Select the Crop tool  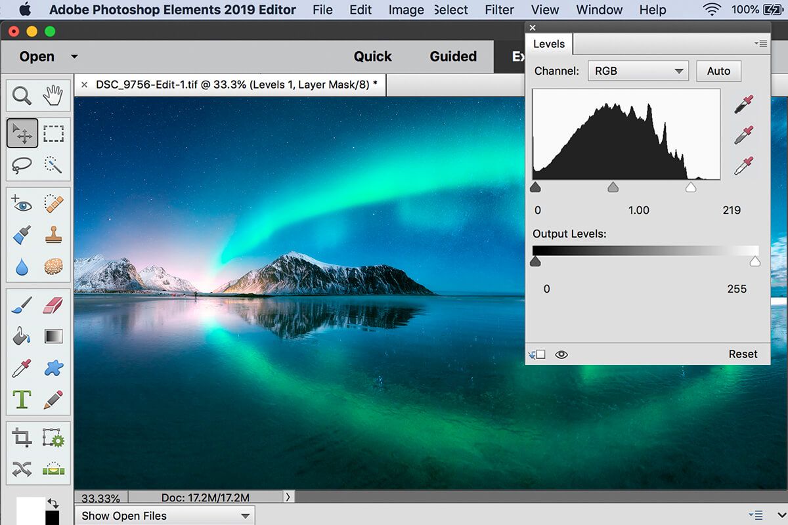pyautogui.click(x=22, y=436)
